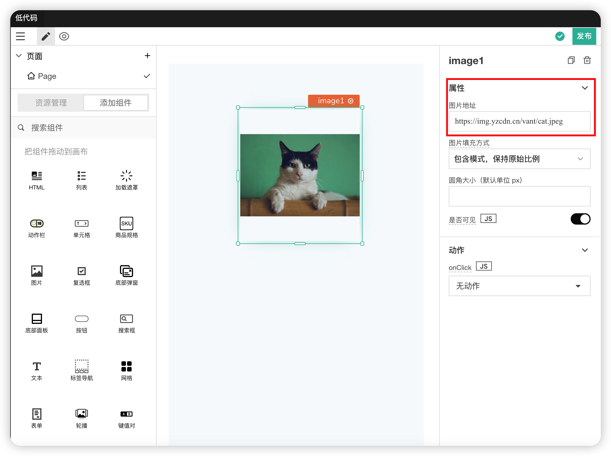Image resolution: width=611 pixels, height=456 pixels.
Task: Switch to the 资源管理 tab
Action: point(51,103)
